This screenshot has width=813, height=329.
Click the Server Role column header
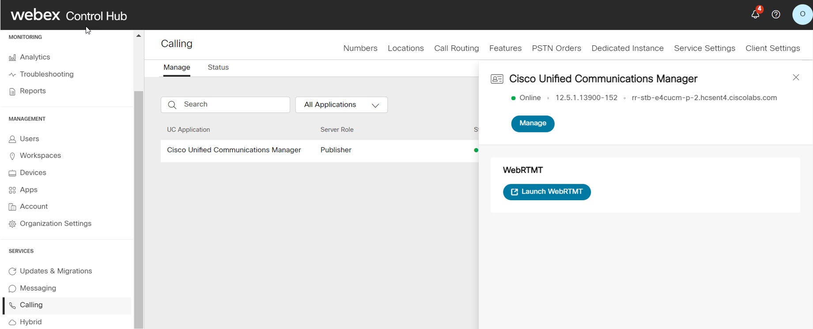coord(337,130)
